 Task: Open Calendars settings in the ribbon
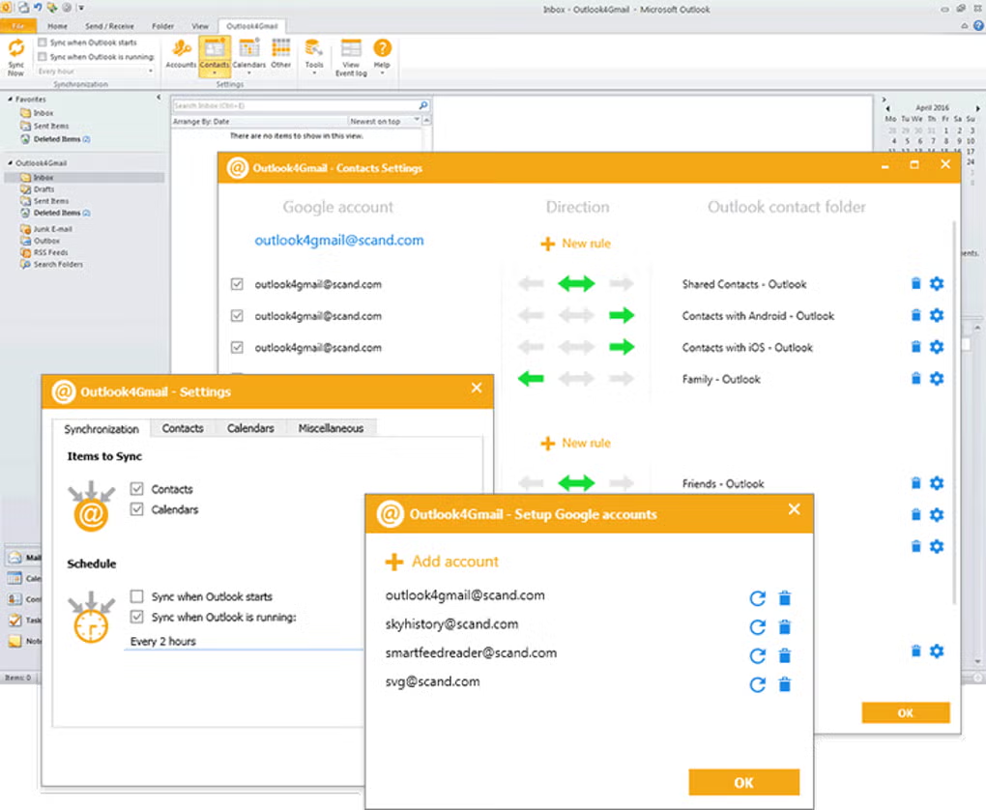[249, 55]
